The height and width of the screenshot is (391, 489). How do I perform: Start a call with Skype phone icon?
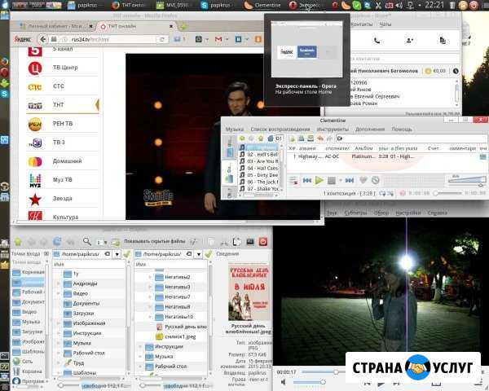coord(377,41)
